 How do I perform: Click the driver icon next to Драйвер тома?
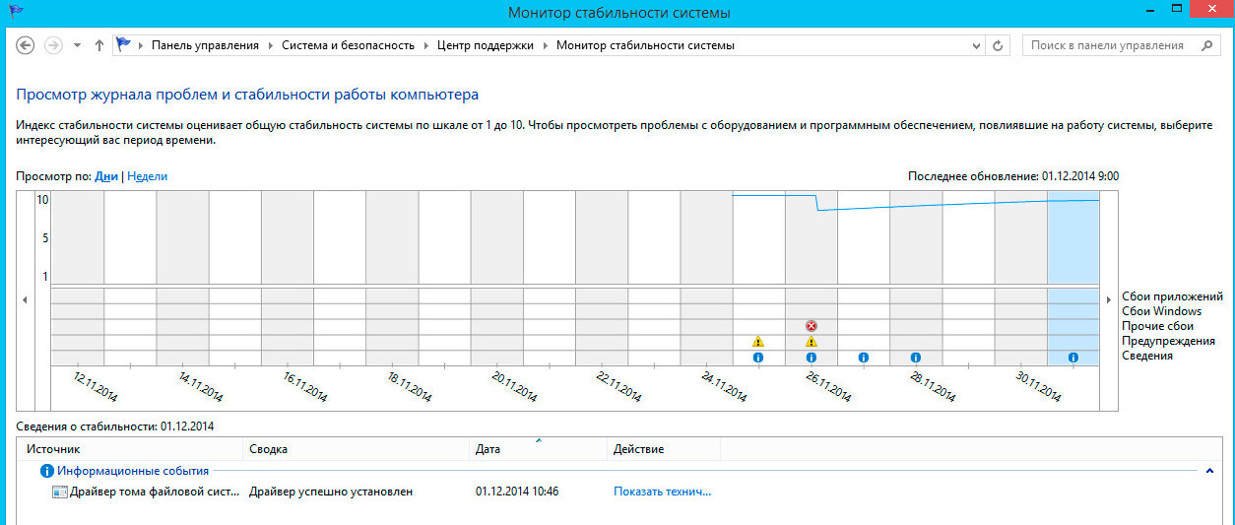[60, 492]
